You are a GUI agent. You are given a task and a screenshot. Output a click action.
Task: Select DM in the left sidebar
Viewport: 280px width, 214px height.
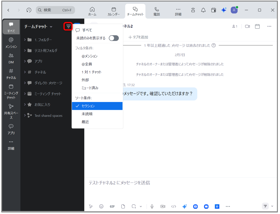point(11,58)
